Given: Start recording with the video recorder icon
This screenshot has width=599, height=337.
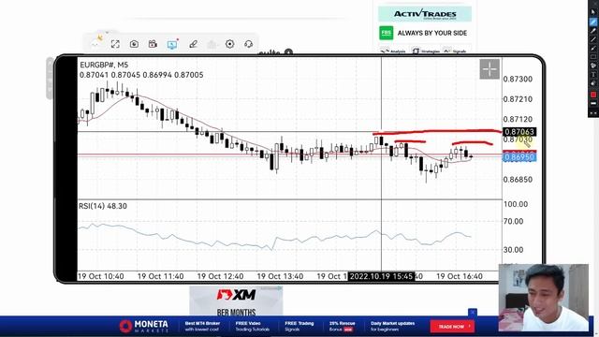Looking at the screenshot, I should click(x=153, y=44).
